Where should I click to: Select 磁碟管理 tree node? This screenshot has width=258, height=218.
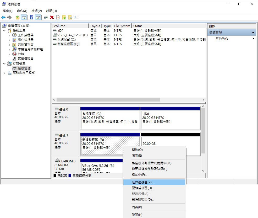(x=24, y=68)
